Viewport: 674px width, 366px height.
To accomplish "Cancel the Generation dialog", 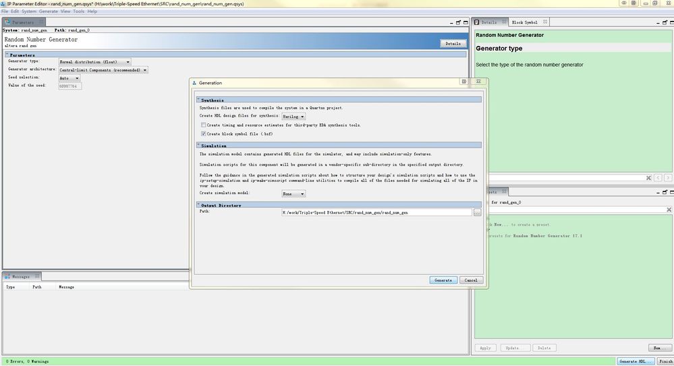I will (471, 280).
